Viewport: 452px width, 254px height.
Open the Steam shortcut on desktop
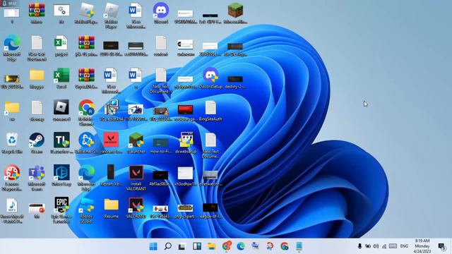(37, 140)
